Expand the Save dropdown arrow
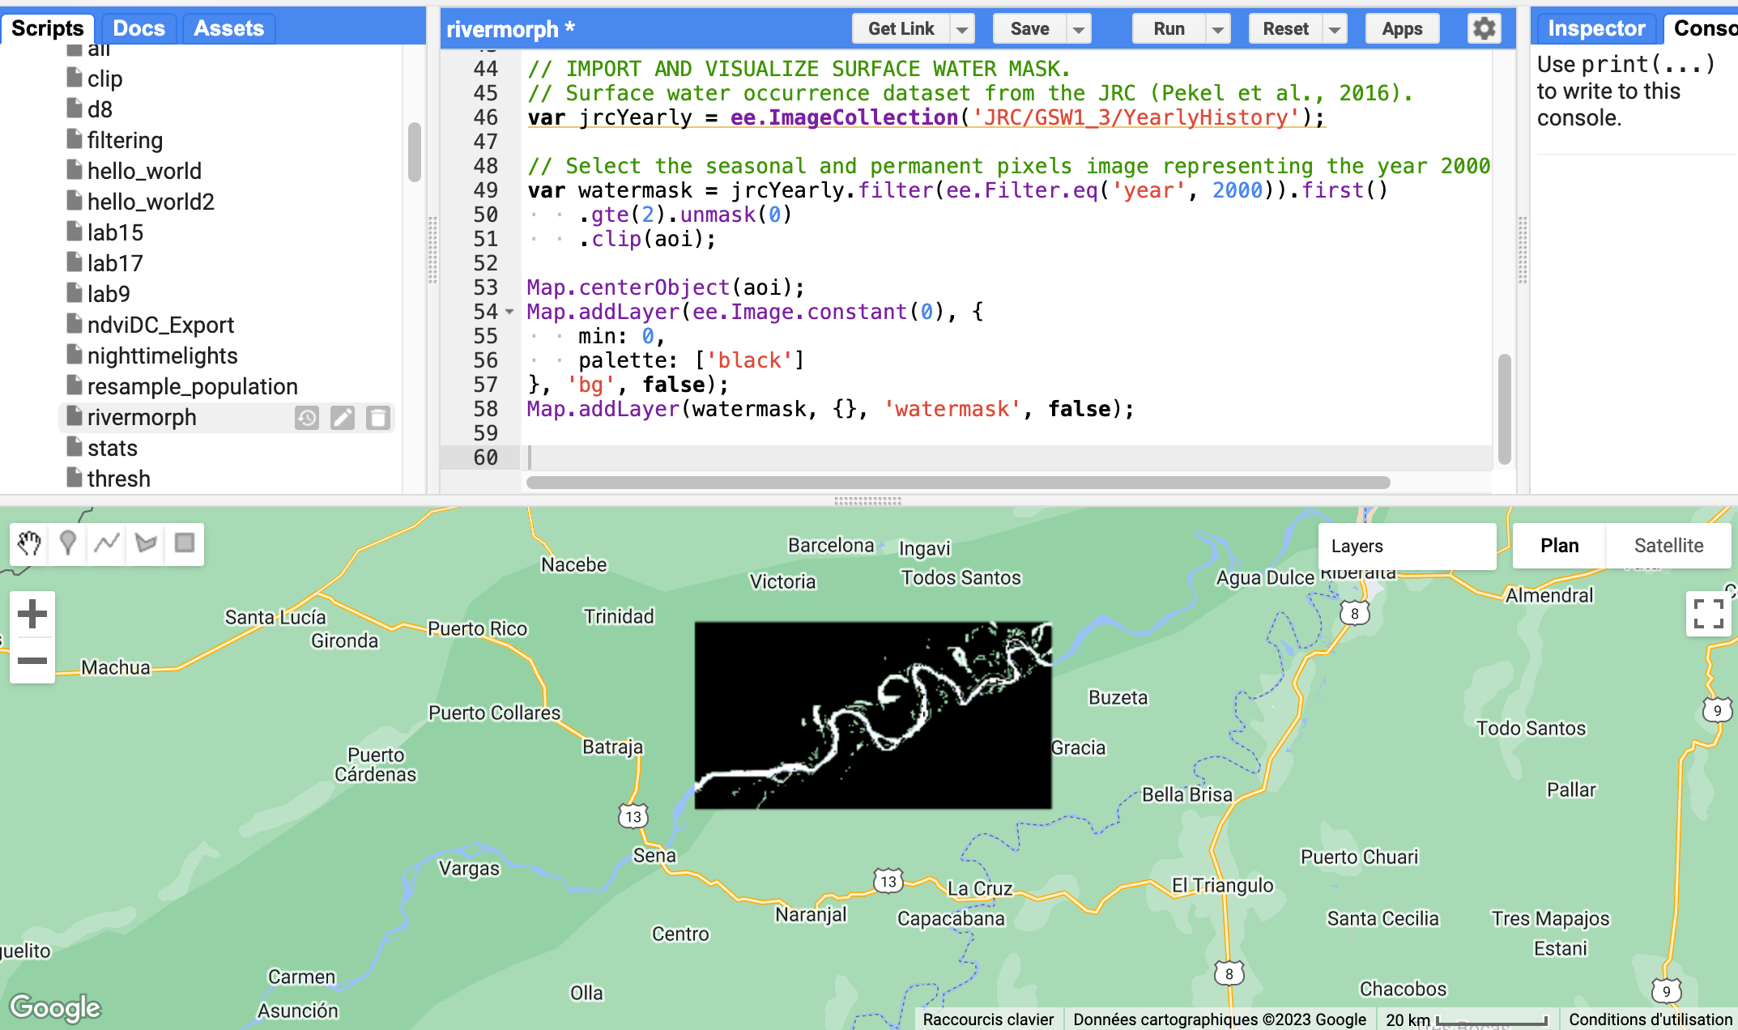Screen dimensions: 1738x1030 (1079, 30)
